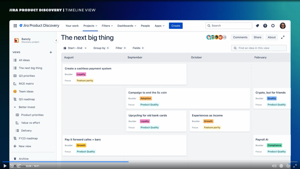Click the notifications icon in the top bar
The width and height of the screenshot is (300, 169).
point(257,26)
